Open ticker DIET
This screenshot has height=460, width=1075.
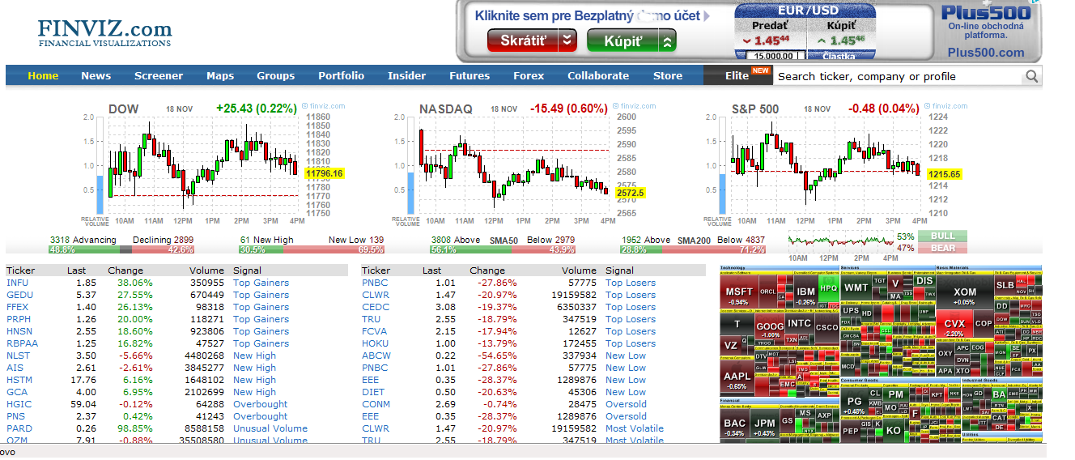click(373, 392)
